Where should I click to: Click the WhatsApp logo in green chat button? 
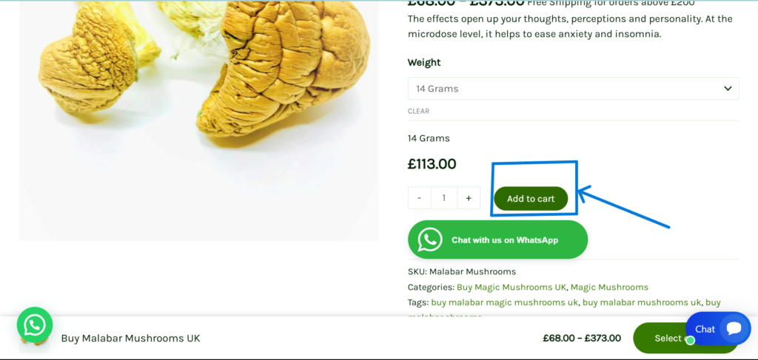pos(430,240)
